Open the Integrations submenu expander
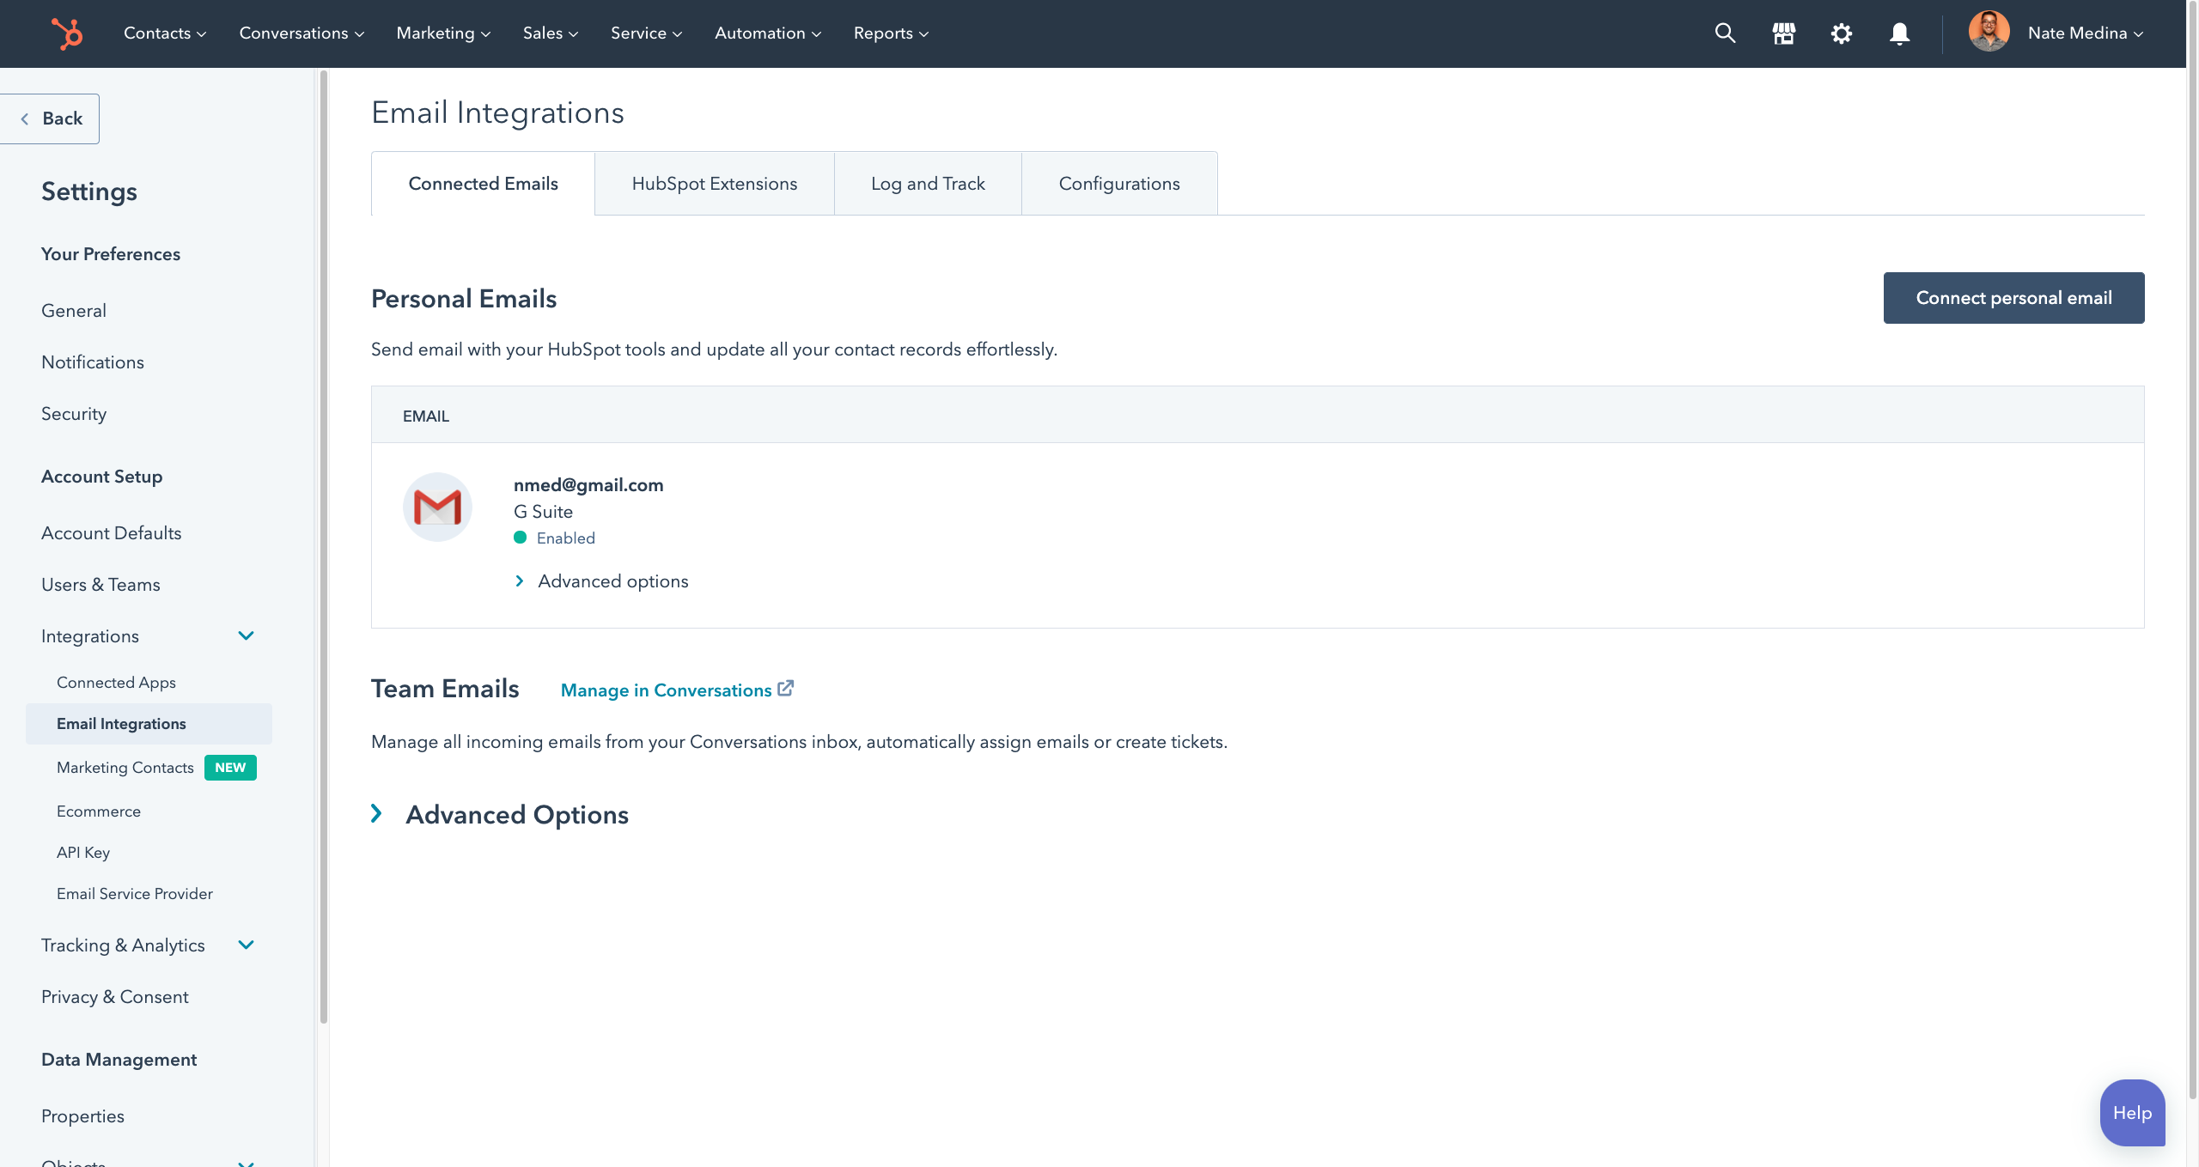This screenshot has width=2199, height=1167. [246, 635]
